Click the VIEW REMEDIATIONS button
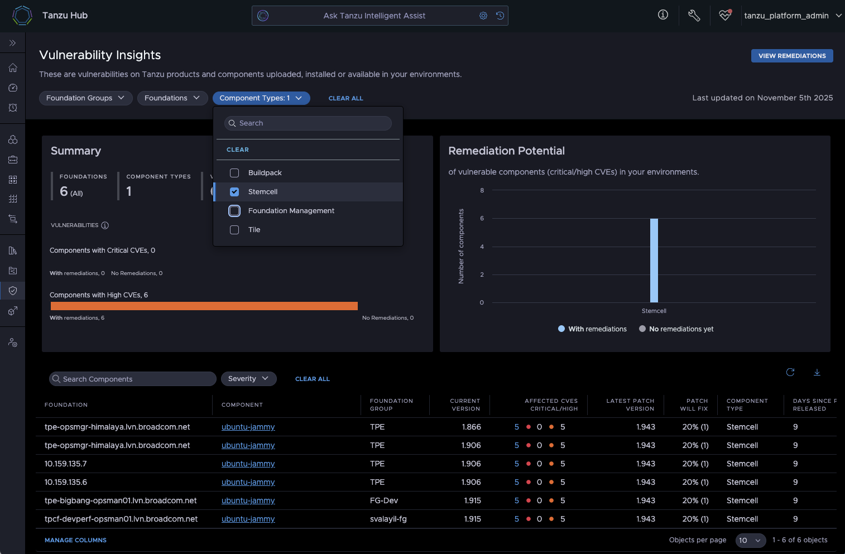Screen dimensions: 845x554 click(791, 56)
